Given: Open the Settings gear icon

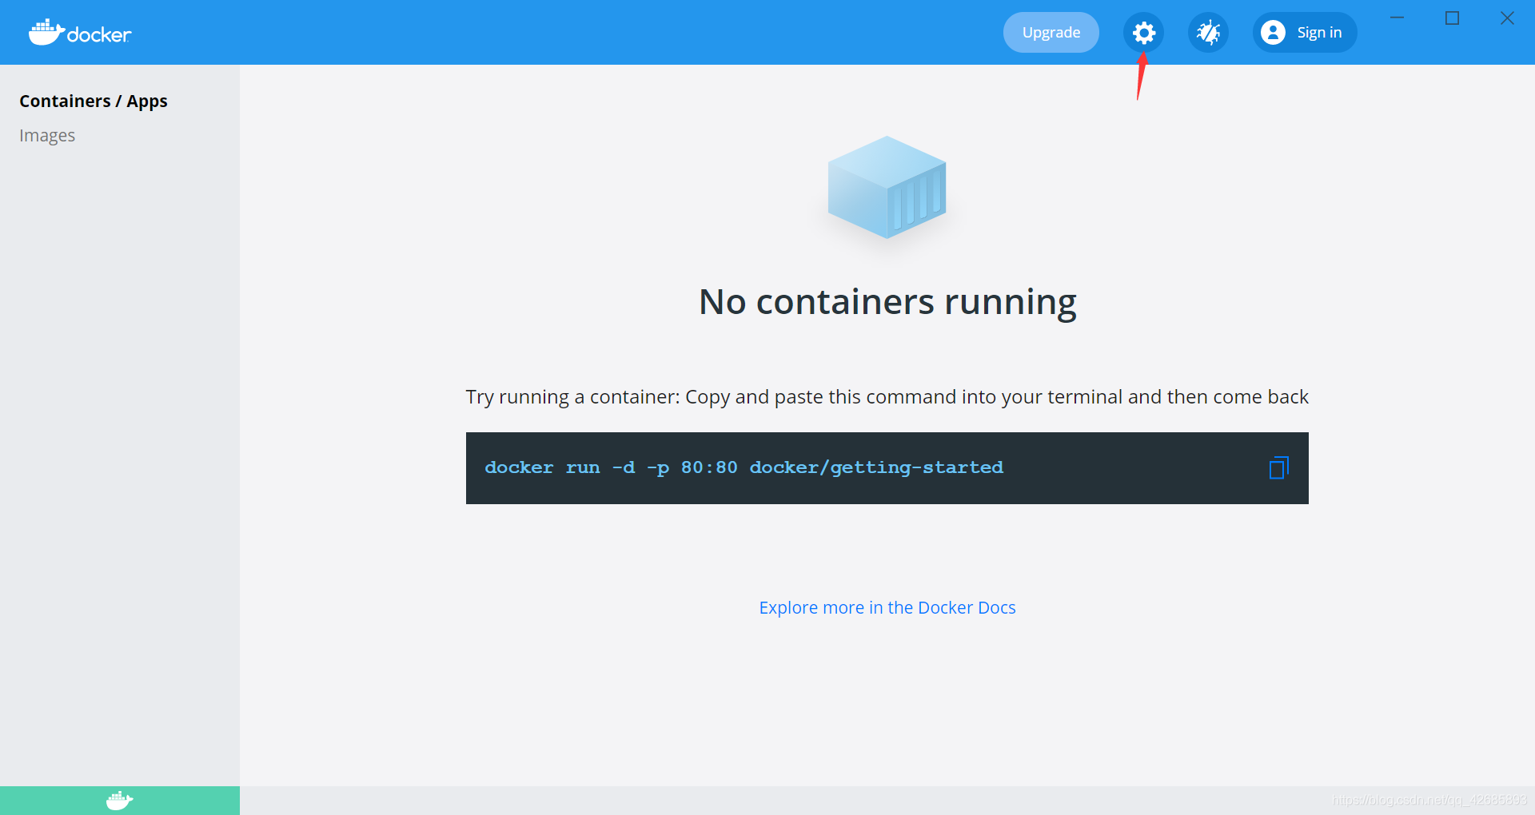Looking at the screenshot, I should [x=1144, y=33].
